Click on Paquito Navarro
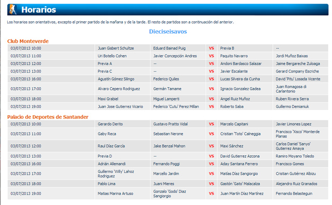The image size is (332, 205). pos(234,56)
